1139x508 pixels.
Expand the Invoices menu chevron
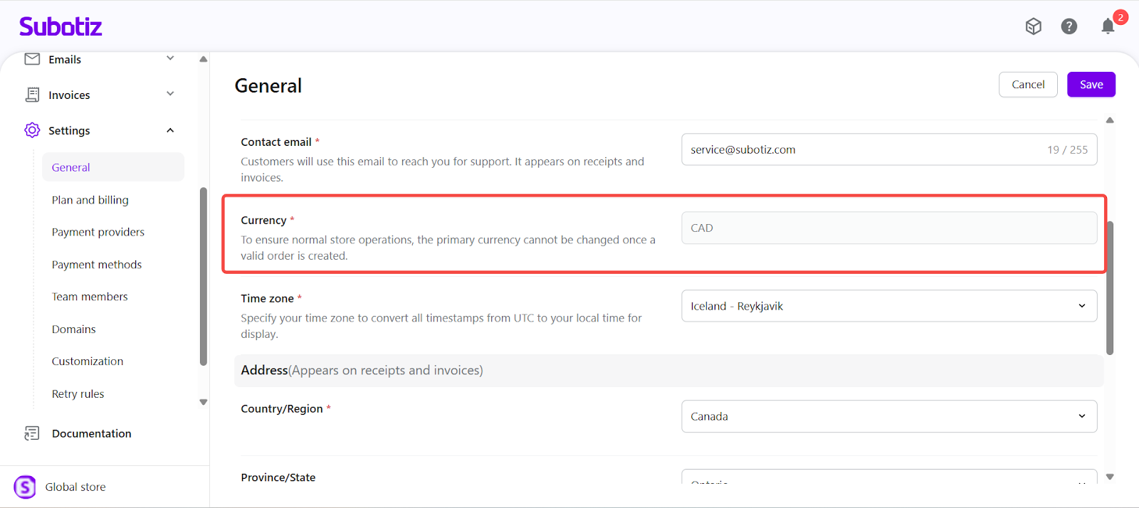170,94
